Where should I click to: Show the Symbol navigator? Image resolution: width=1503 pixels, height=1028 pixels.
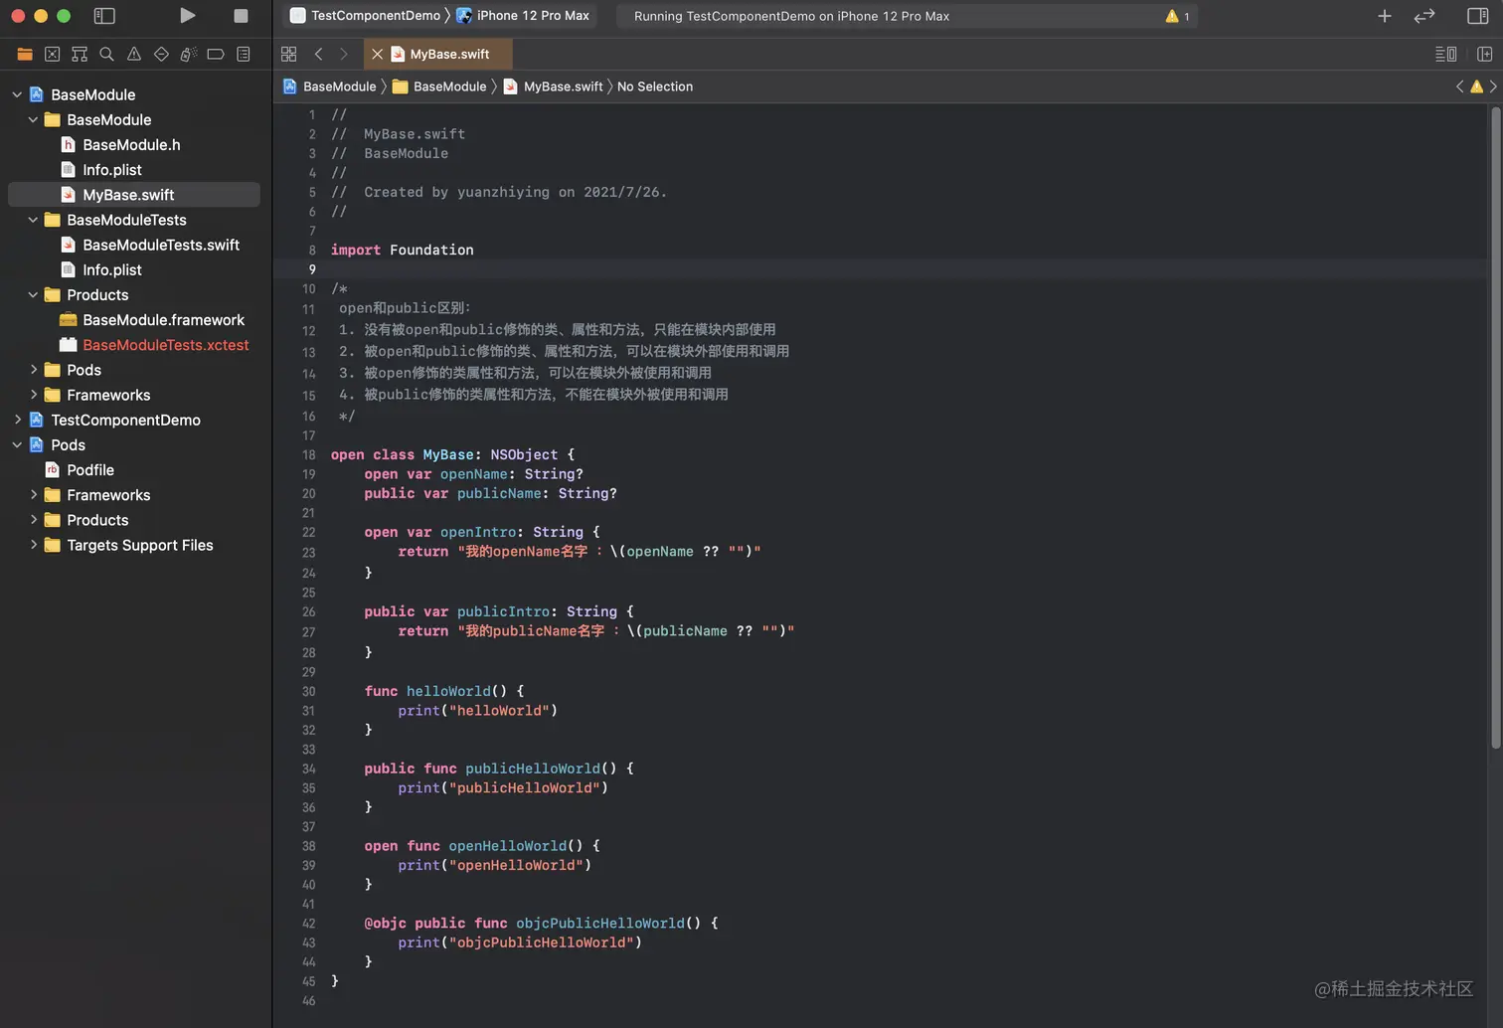[80, 54]
